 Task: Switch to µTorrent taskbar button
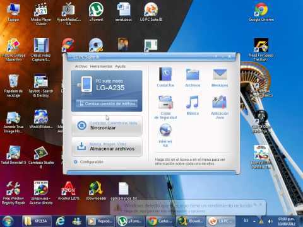[x=130, y=221]
